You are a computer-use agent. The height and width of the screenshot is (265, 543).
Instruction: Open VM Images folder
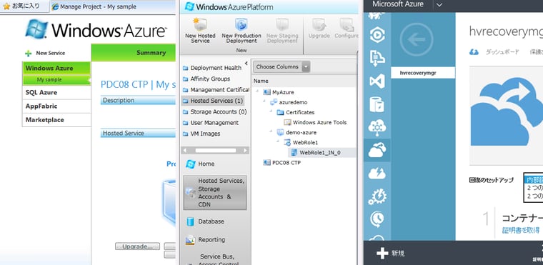tap(201, 134)
